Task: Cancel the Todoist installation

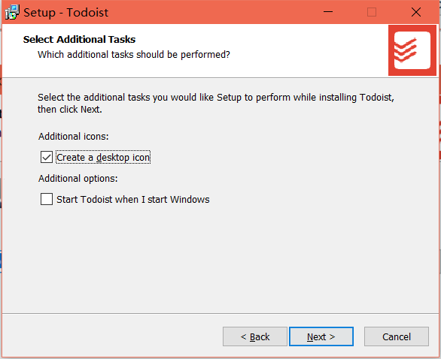Action: [397, 336]
